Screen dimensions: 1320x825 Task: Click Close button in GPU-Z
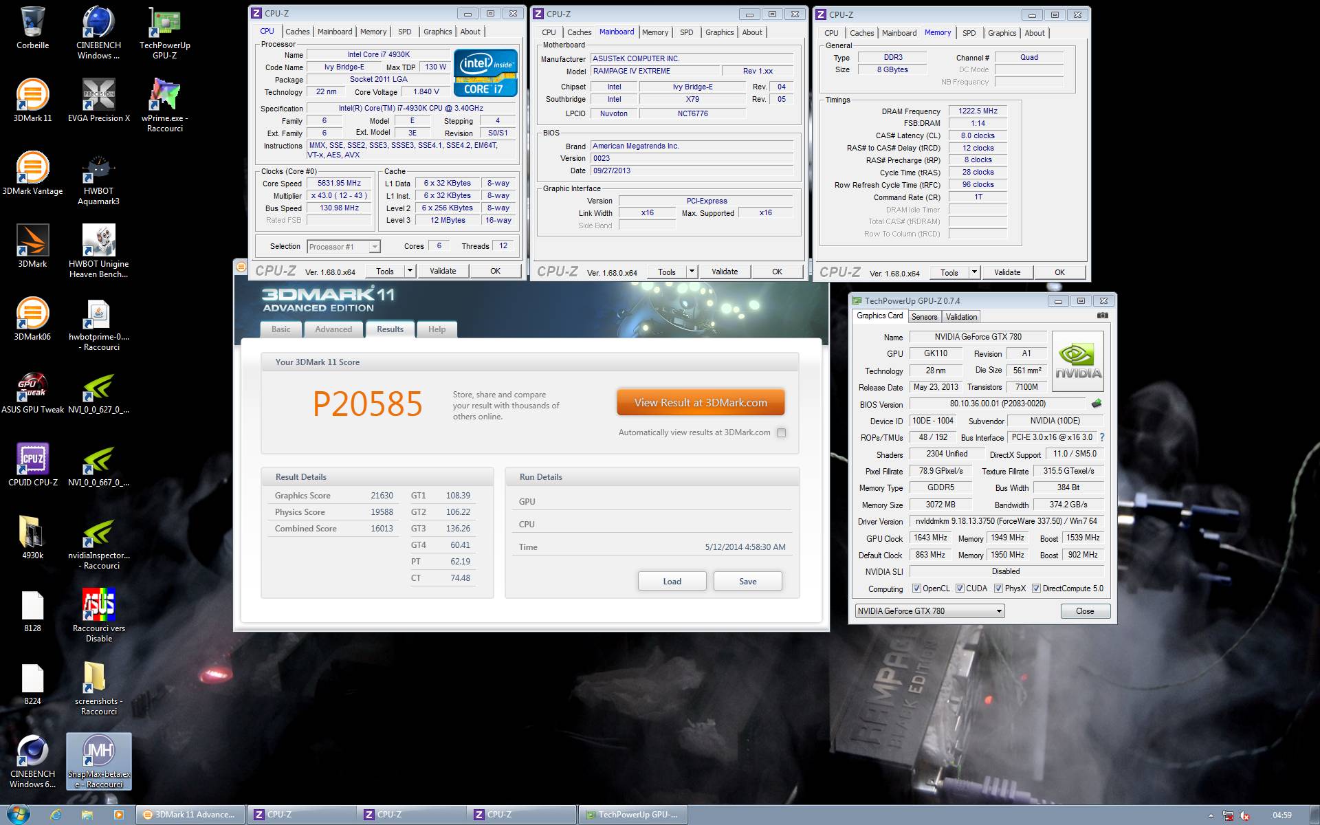click(1085, 611)
